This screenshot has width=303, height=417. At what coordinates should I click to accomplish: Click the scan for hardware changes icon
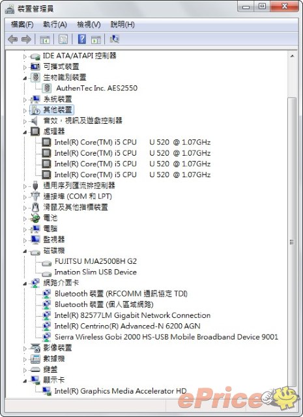click(x=115, y=39)
